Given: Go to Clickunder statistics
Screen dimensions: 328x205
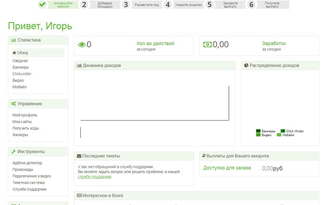Looking at the screenshot, I should (x=22, y=74).
